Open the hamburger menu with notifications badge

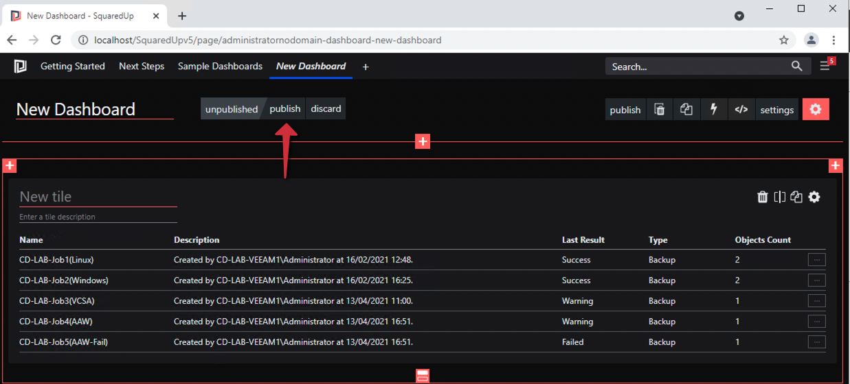826,66
